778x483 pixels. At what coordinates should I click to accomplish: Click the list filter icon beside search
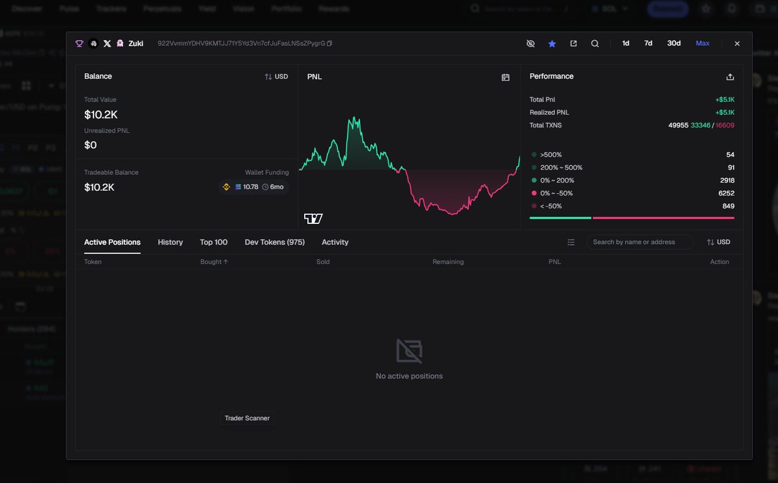point(571,242)
